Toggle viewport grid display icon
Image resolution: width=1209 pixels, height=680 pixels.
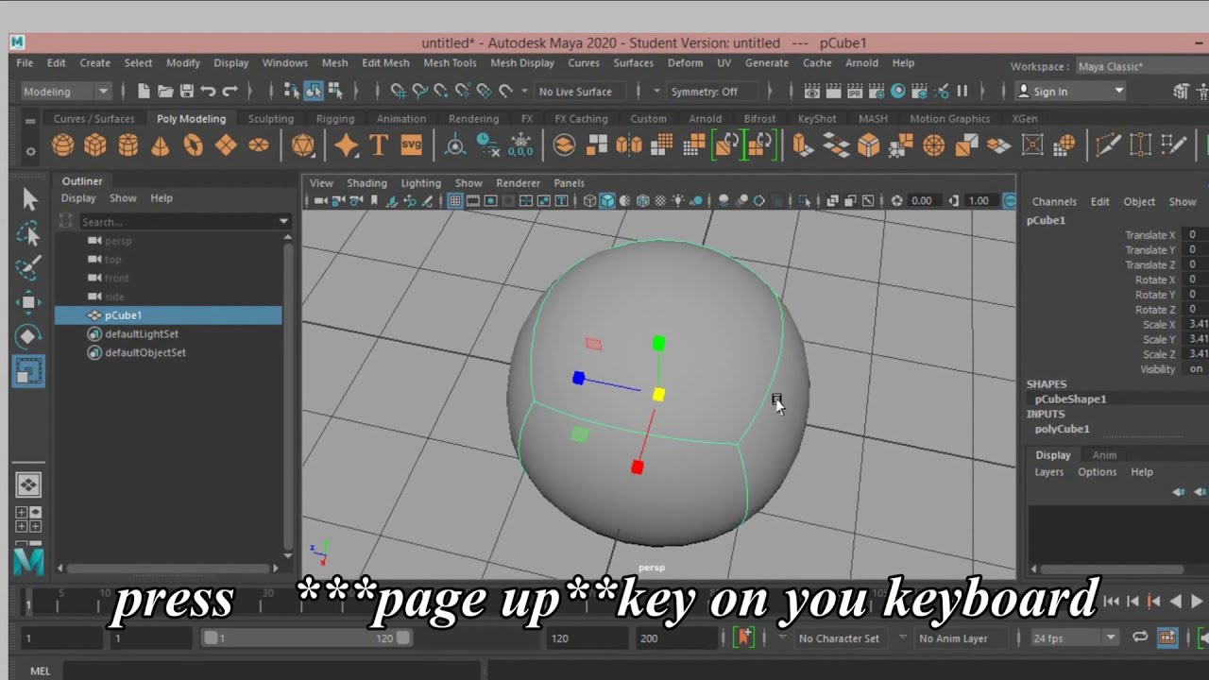pos(455,201)
